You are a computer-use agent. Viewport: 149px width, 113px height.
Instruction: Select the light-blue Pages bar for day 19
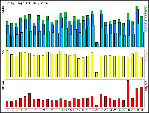tap(89, 36)
